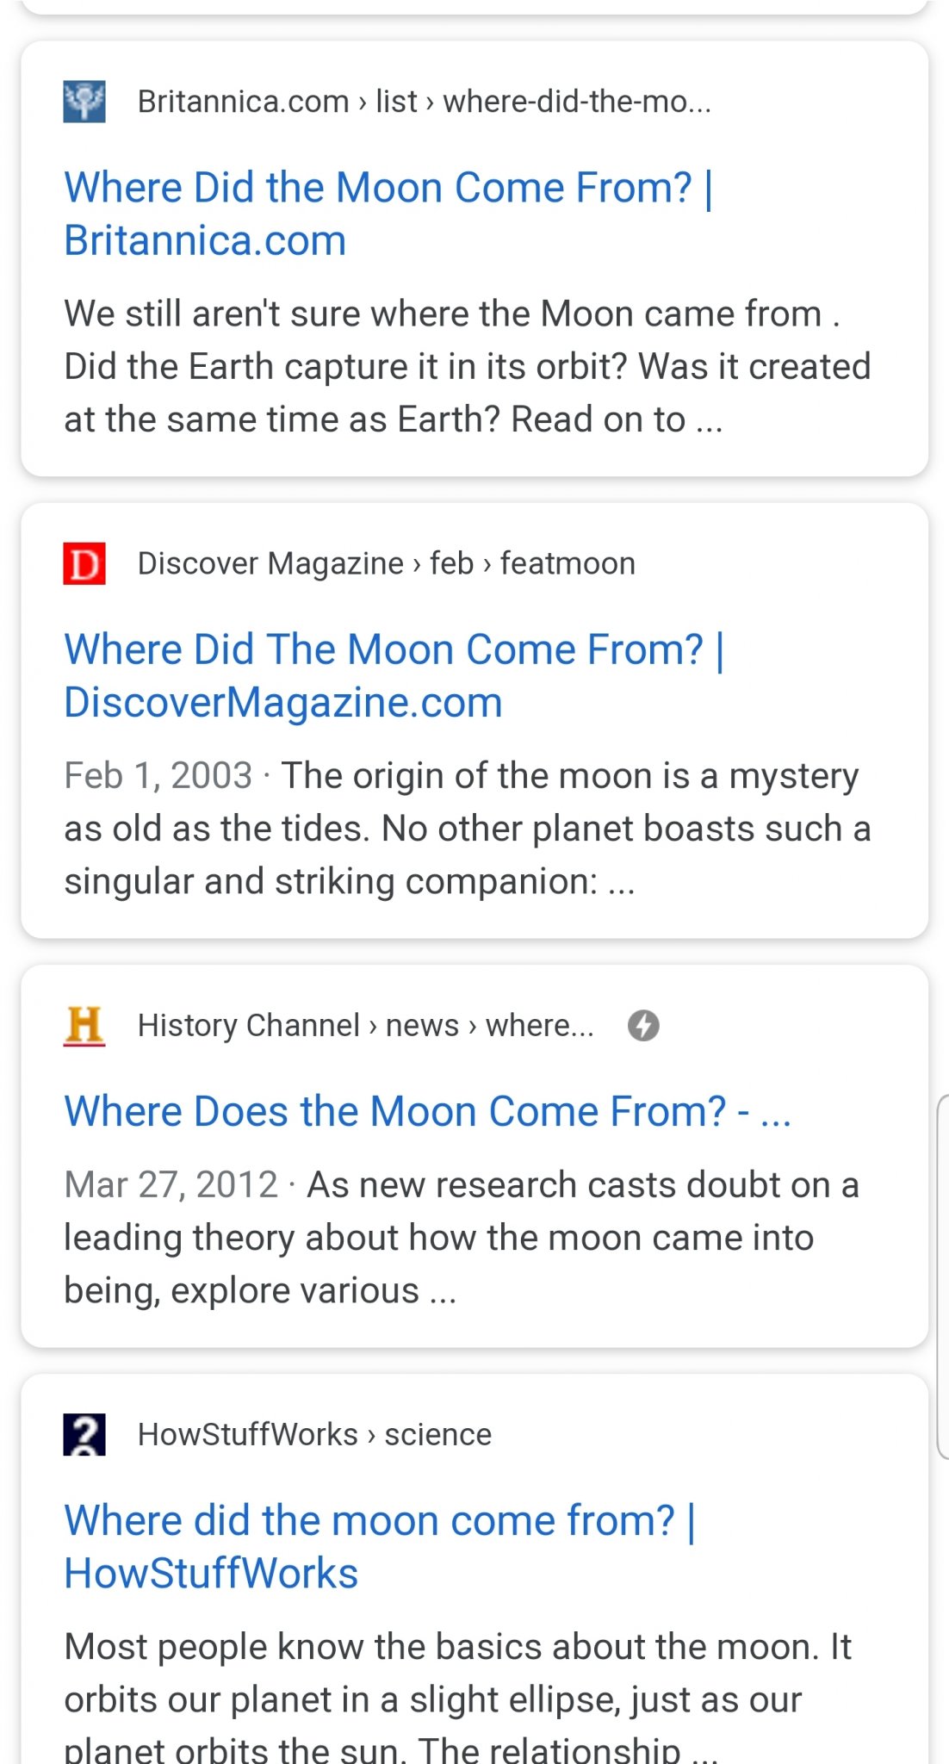949x1764 pixels.
Task: Click the Britannica snippet about Earth capturing Moon
Action: click(467, 367)
